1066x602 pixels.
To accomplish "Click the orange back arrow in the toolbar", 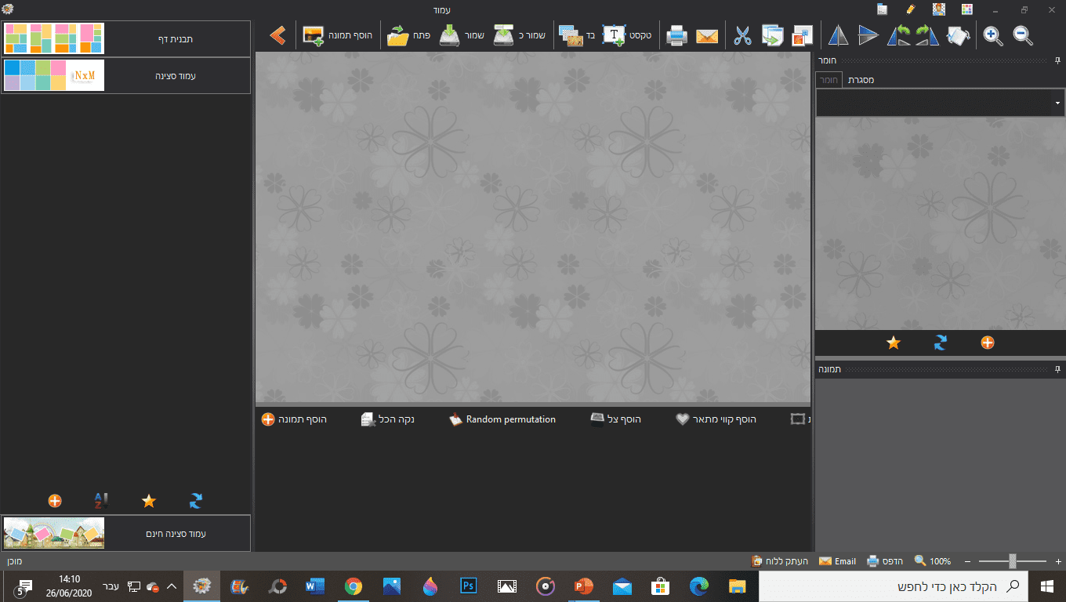I will point(277,35).
